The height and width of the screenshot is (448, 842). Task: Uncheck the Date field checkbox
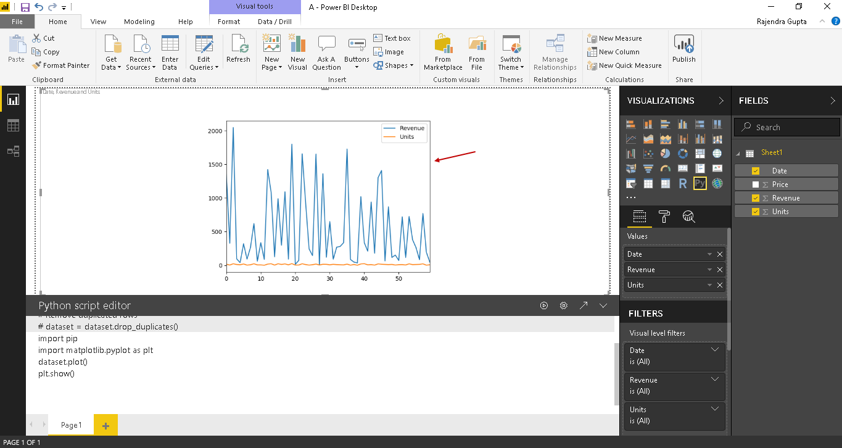(756, 171)
